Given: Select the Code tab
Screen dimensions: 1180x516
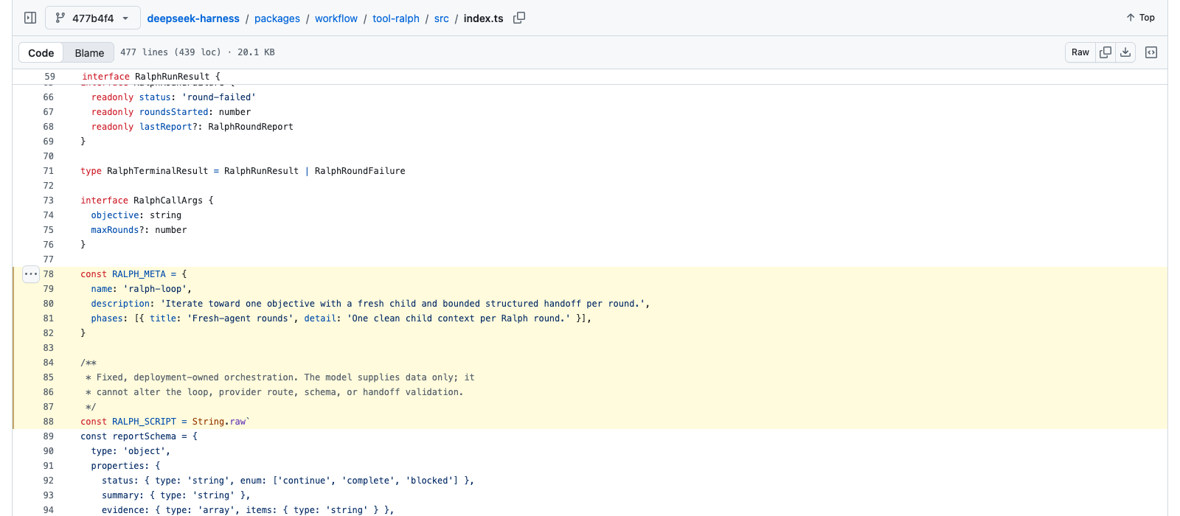Looking at the screenshot, I should pos(41,53).
